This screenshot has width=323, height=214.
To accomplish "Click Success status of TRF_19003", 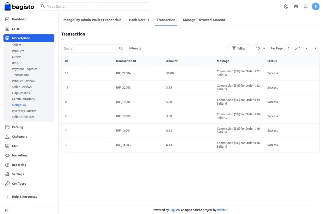I will coord(272,116).
